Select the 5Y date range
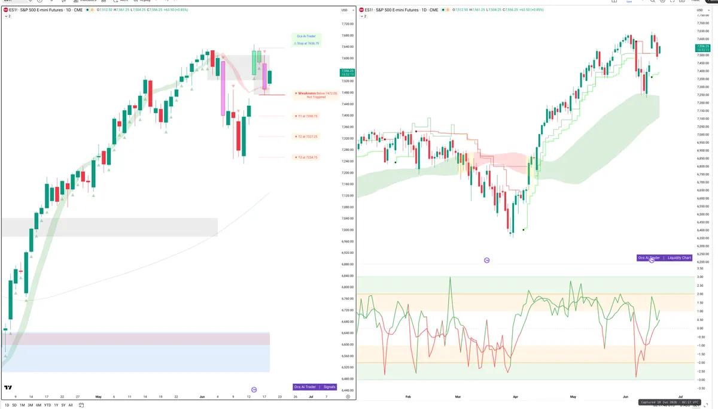 (63, 405)
